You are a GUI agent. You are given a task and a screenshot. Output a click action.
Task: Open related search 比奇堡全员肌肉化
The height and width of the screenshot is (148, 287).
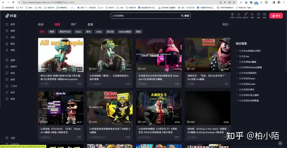click(248, 73)
